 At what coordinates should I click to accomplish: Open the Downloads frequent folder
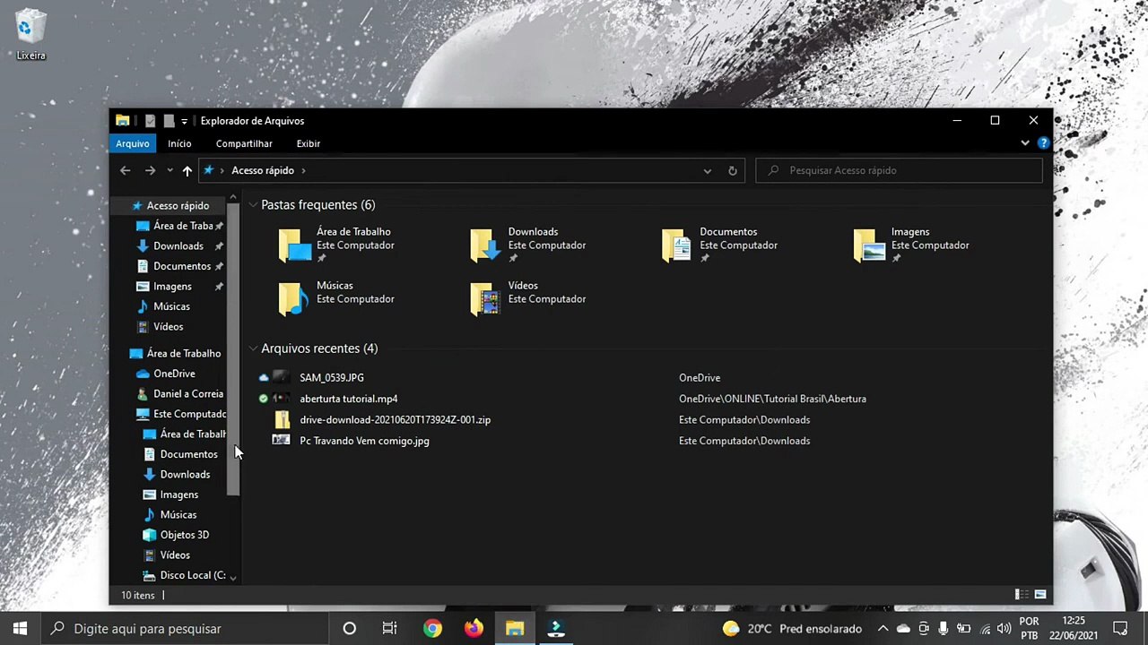529,245
